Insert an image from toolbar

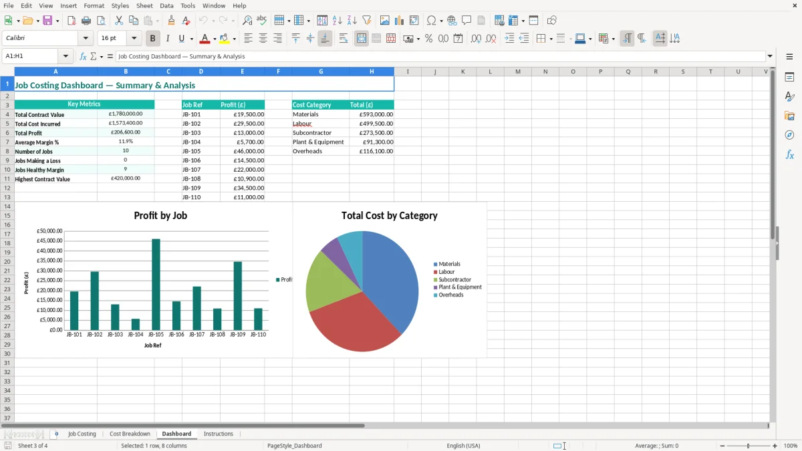click(x=385, y=21)
